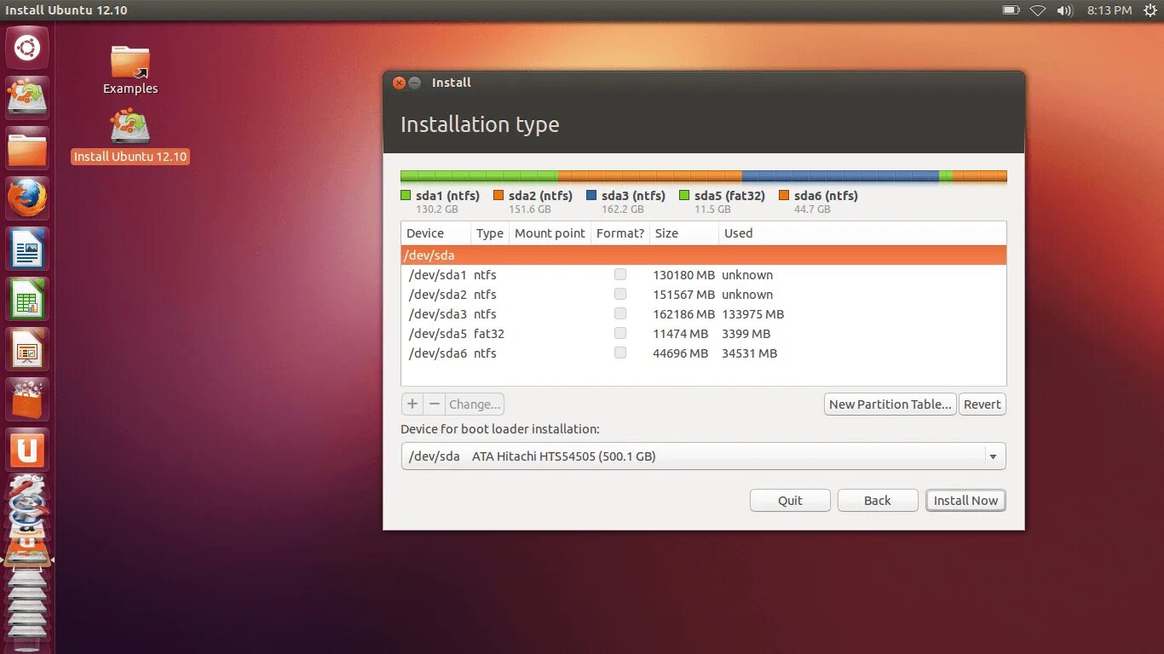Click the battery indicator in the top panel

click(x=1011, y=10)
